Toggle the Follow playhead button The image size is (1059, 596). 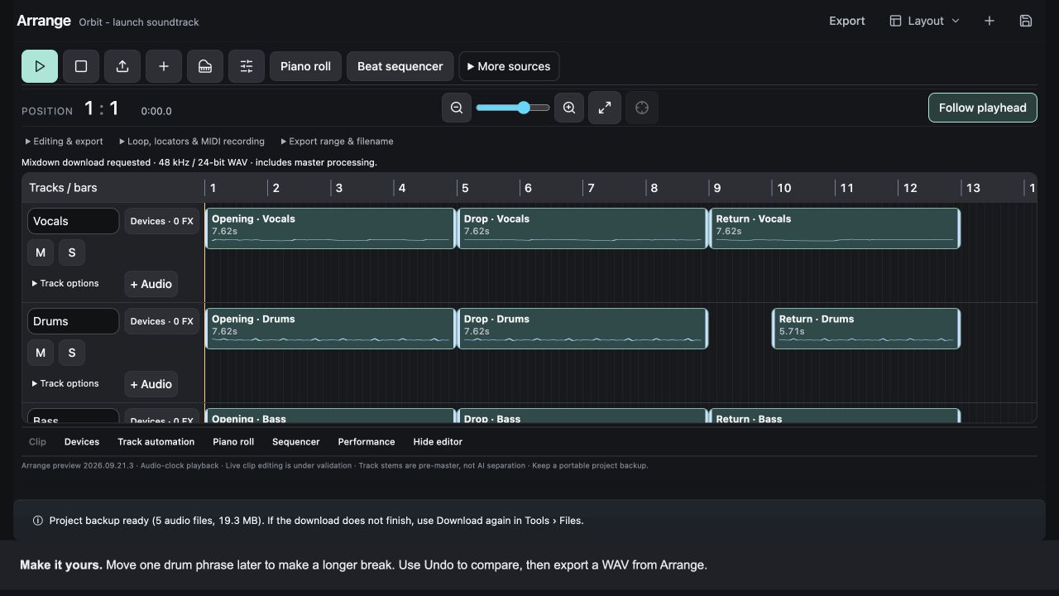click(x=983, y=108)
